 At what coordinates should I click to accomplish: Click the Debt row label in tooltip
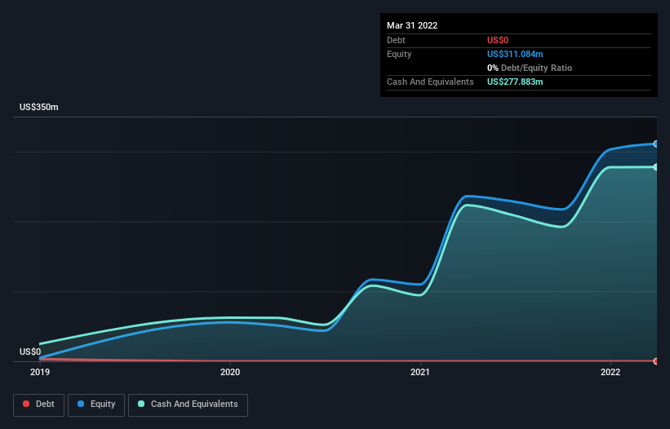tap(396, 40)
